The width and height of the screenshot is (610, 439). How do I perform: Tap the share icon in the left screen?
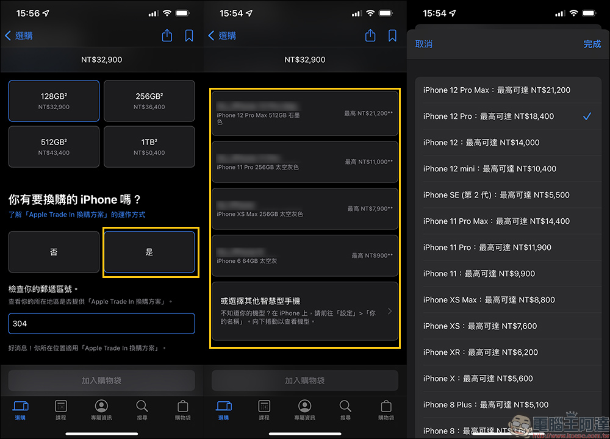(x=167, y=35)
